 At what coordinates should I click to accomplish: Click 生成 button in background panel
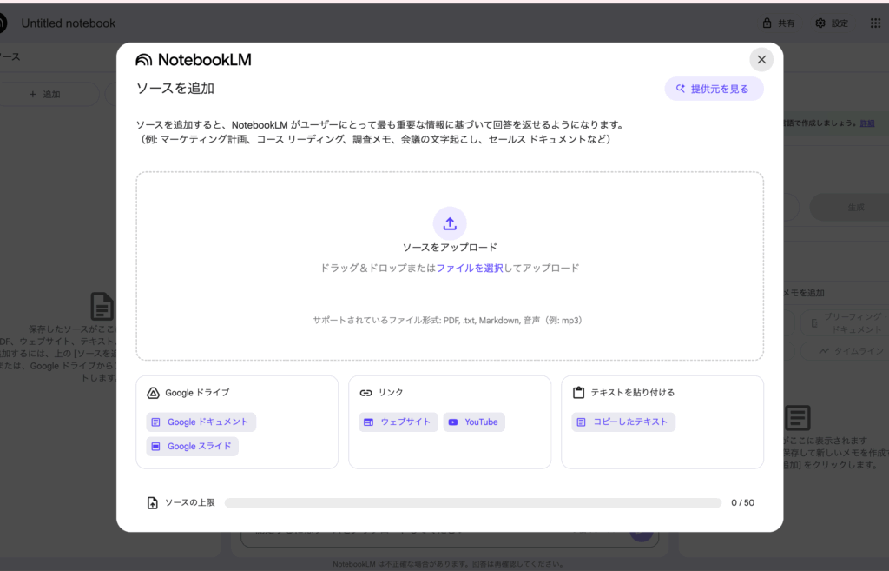[853, 207]
